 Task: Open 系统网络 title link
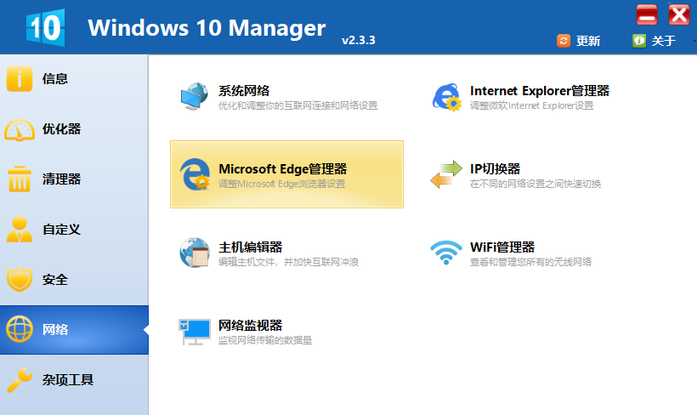244,91
